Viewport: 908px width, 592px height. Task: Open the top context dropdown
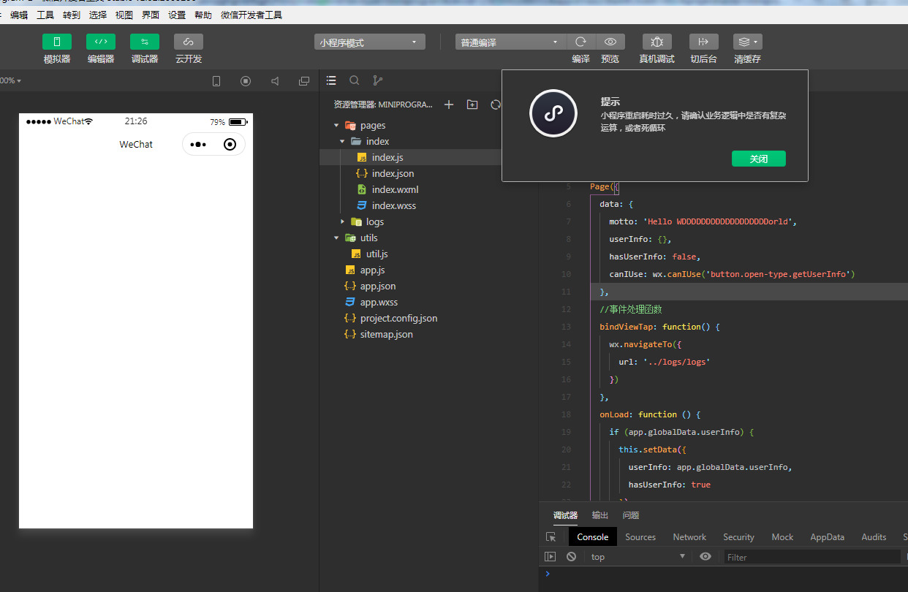[x=638, y=557]
